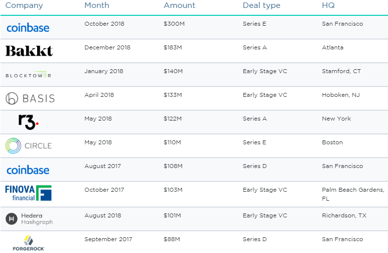The width and height of the screenshot is (388, 253).
Task: Click the '$133M' amount cell
Action: (173, 95)
